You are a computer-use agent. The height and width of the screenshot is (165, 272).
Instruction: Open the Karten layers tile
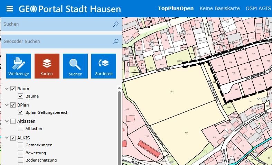pos(47,66)
